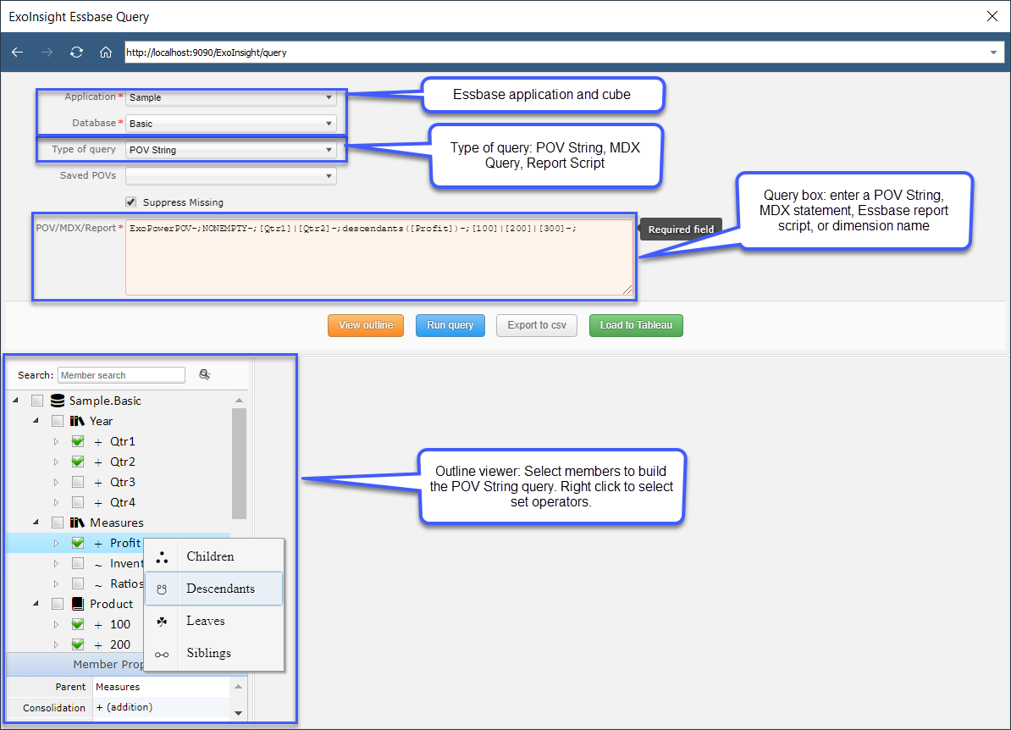The width and height of the screenshot is (1011, 730).
Task: Expand the Qtr1 tree node
Action: 56,442
